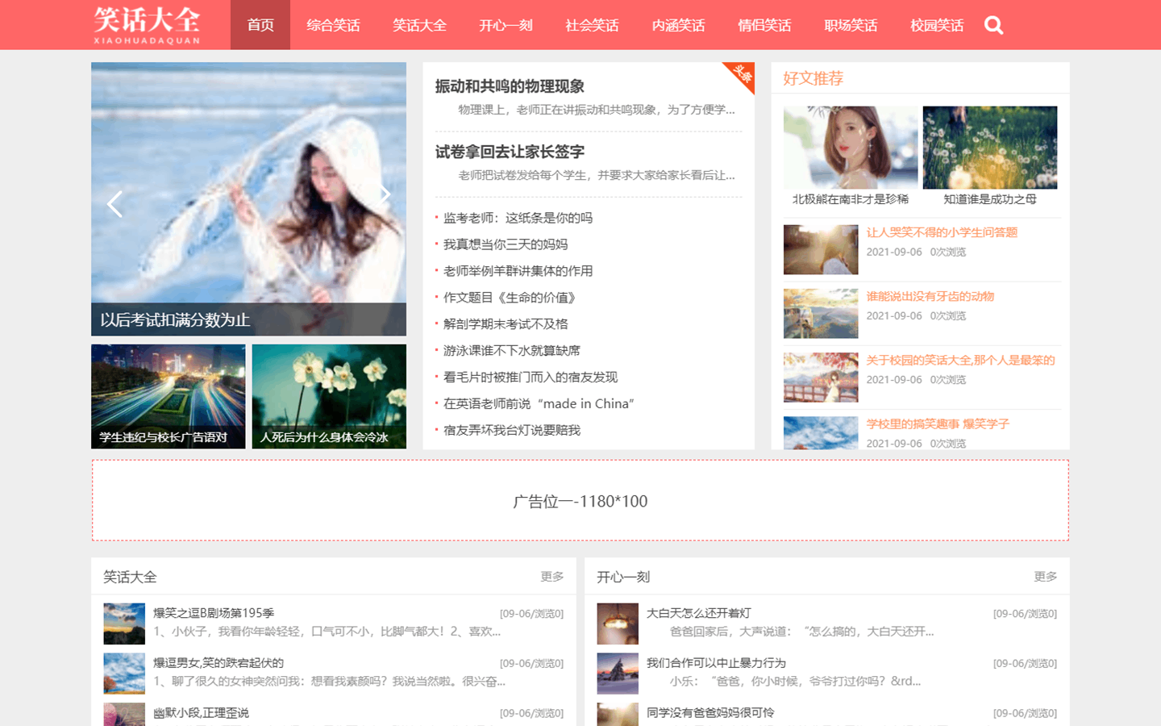This screenshot has width=1161, height=726.
Task: Open 老师举例羊群讲集体的作用
Action: tap(518, 271)
